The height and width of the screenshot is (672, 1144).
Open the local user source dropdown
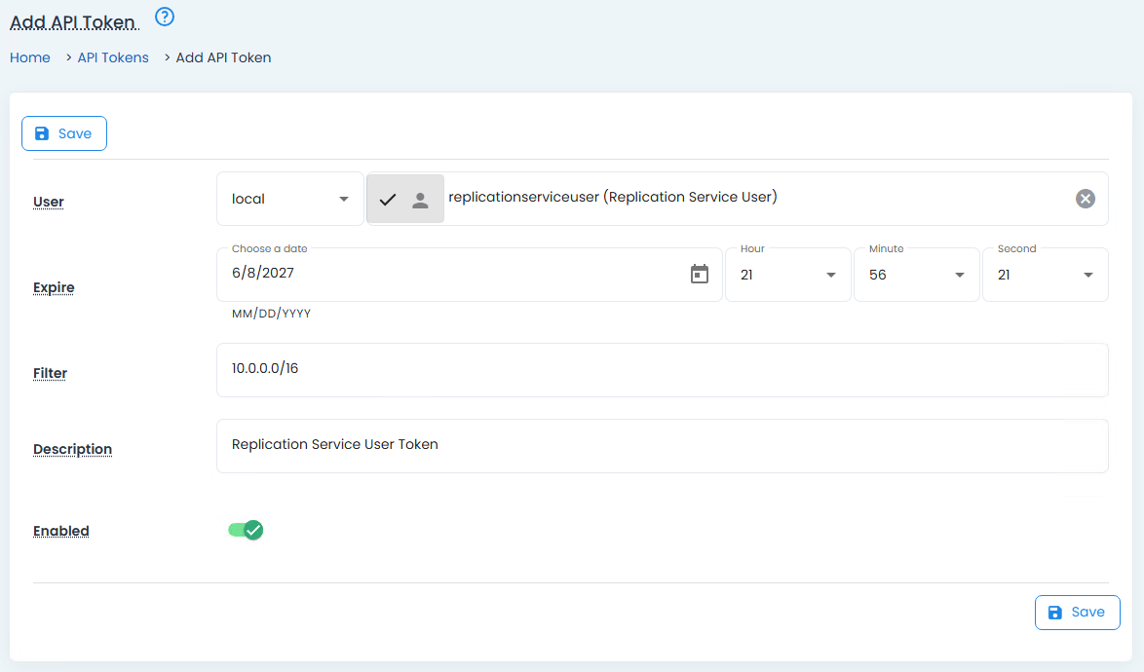click(290, 199)
